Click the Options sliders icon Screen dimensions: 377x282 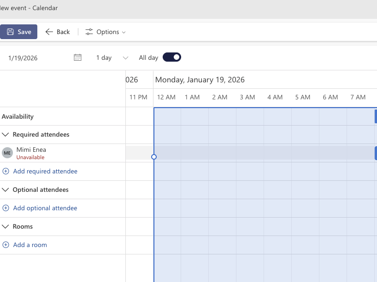tap(89, 32)
